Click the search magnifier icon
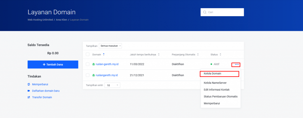The width and height of the screenshot is (303, 118). (205, 12)
